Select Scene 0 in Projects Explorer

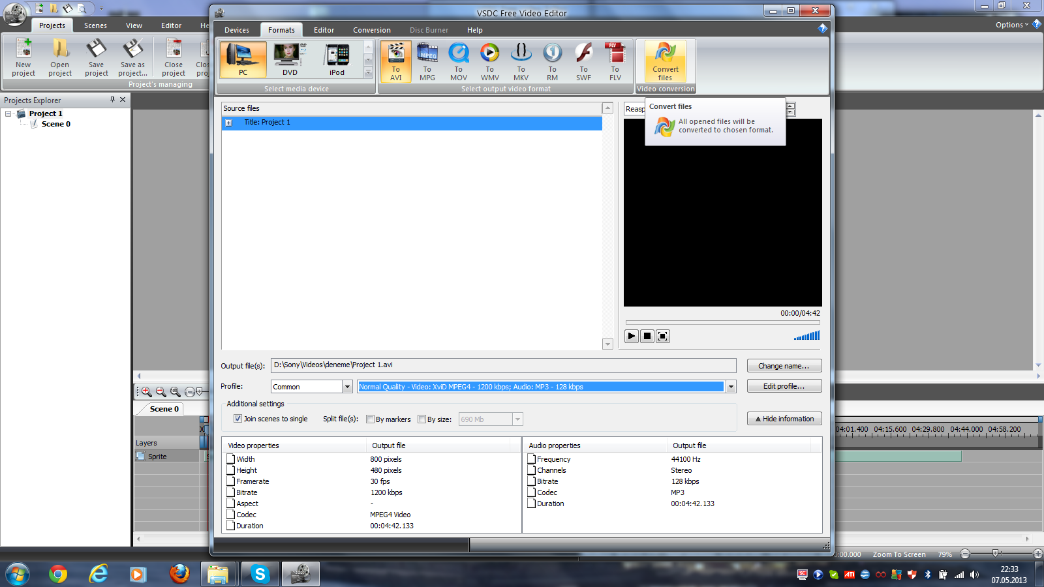coord(56,124)
